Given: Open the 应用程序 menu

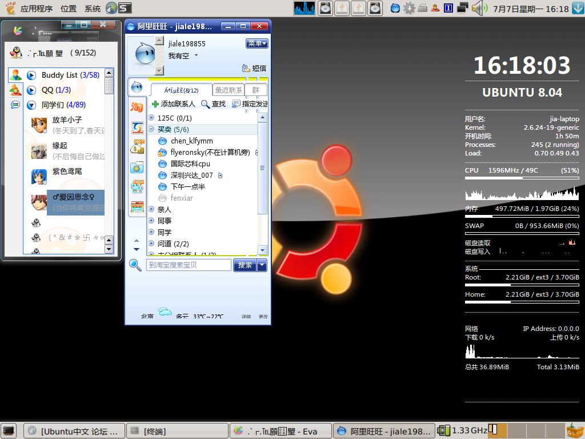Looking at the screenshot, I should point(36,8).
